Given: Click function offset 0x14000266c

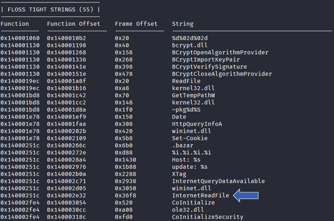Looking at the screenshot, I should [67, 145].
